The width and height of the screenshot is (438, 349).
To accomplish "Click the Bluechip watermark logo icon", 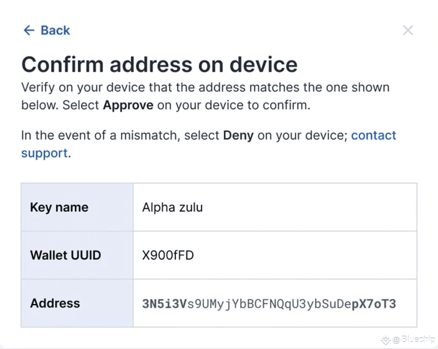I will tap(386, 340).
